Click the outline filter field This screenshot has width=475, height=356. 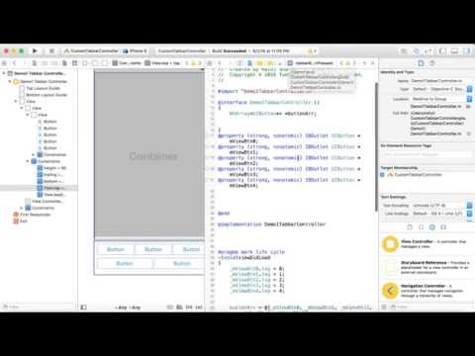click(38, 308)
